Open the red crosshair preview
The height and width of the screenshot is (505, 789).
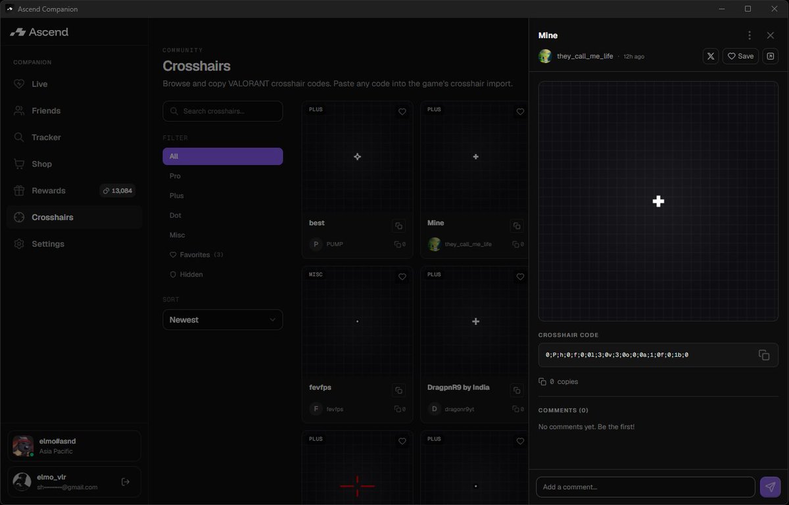(x=357, y=468)
